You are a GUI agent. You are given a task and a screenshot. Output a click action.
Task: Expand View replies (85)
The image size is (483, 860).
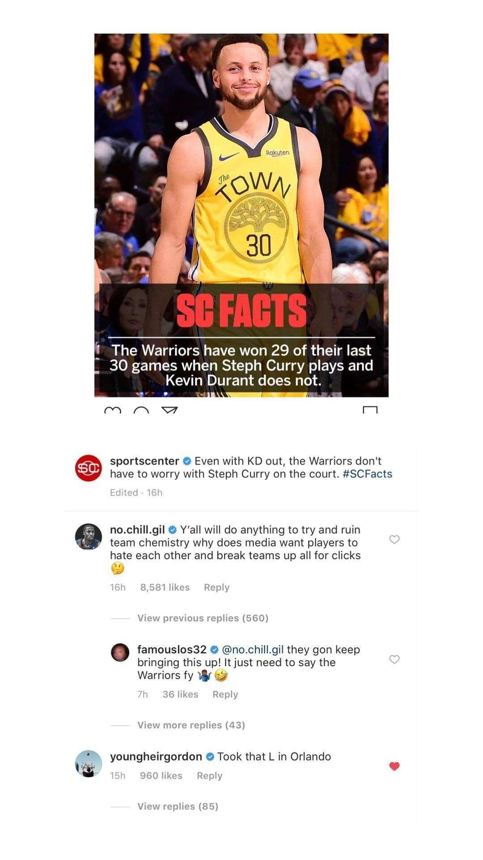178,806
